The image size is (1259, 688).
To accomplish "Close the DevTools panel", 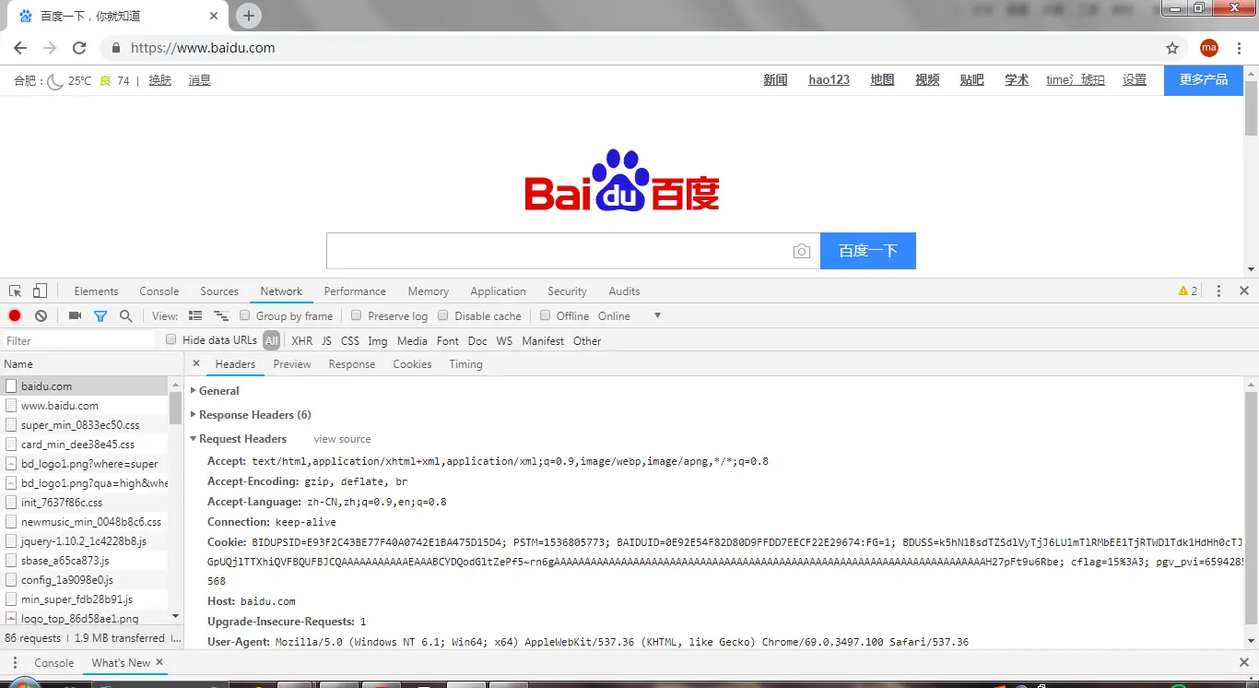I will click(x=1243, y=291).
